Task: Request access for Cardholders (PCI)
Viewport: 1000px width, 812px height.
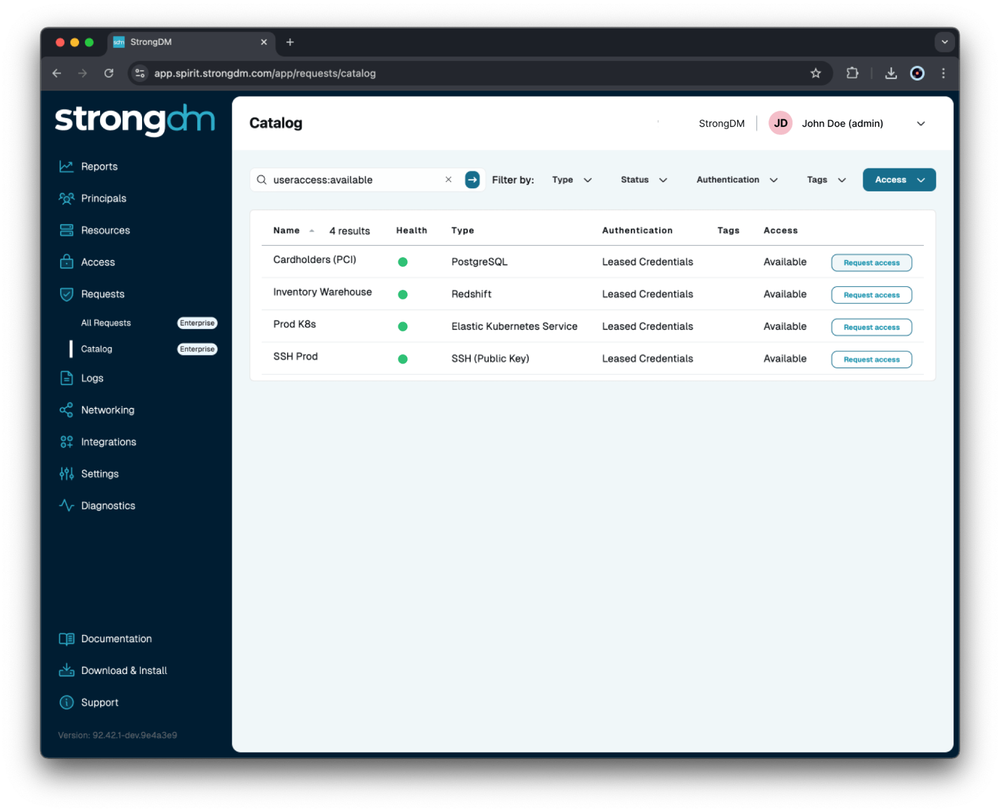Action: pyautogui.click(x=871, y=262)
